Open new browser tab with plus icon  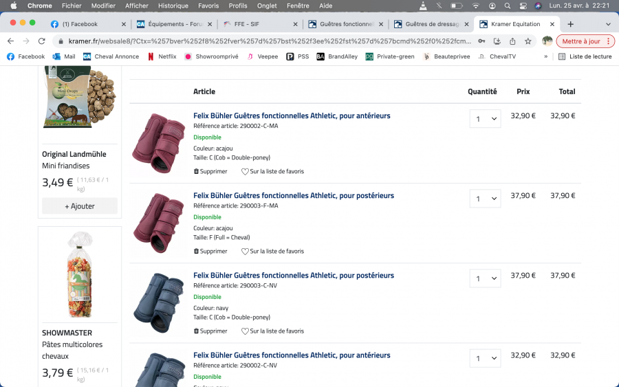[x=570, y=24]
